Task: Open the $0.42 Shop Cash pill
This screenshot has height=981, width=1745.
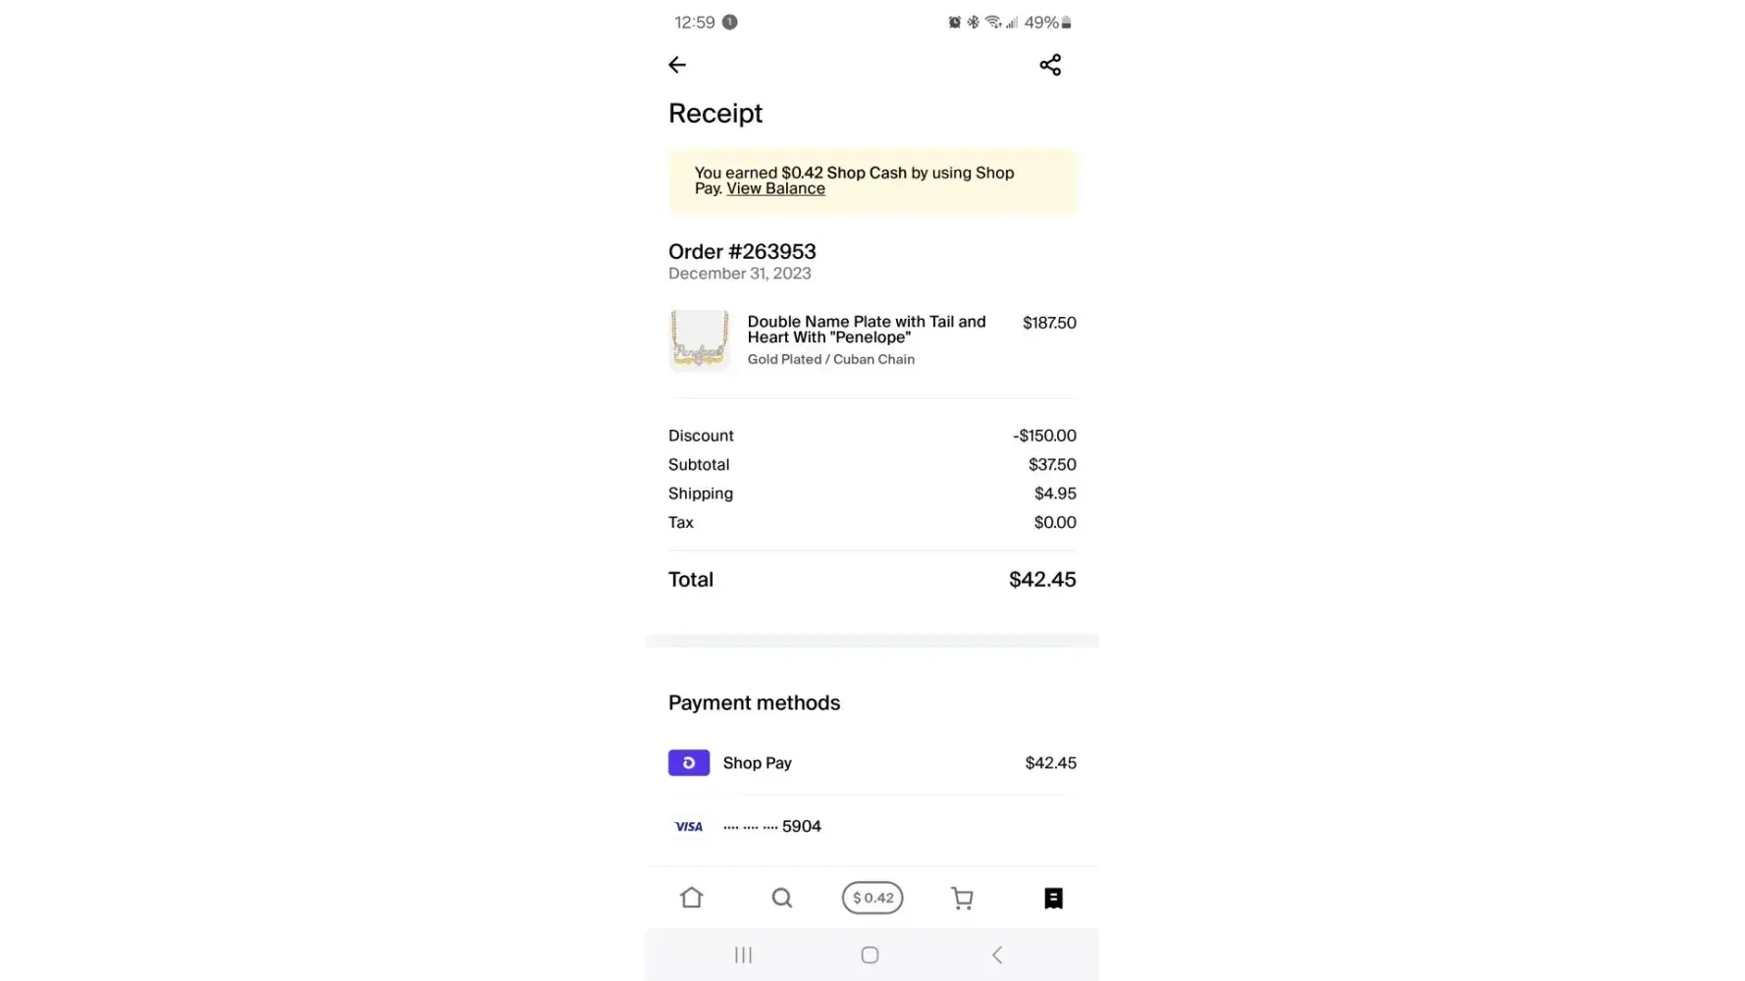Action: [872, 898]
